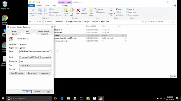The width and height of the screenshot is (181, 101).
Task: Open the Security tab in Properties
Action: click(x=14, y=31)
